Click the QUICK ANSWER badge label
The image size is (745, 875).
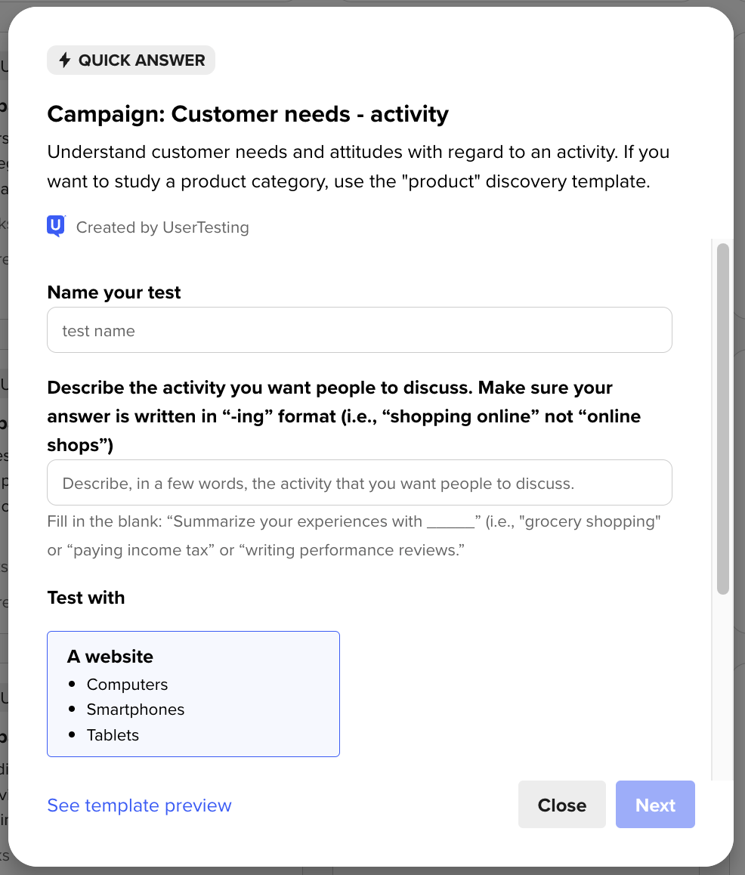pos(141,60)
